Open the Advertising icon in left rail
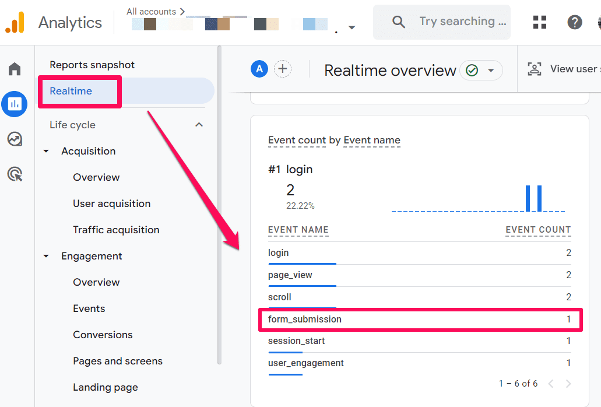Screen dimensions: 601x407 pos(15,174)
